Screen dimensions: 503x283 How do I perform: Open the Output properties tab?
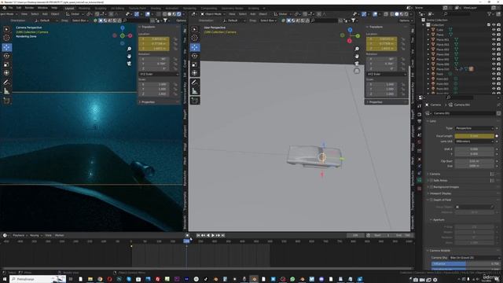pos(419,121)
